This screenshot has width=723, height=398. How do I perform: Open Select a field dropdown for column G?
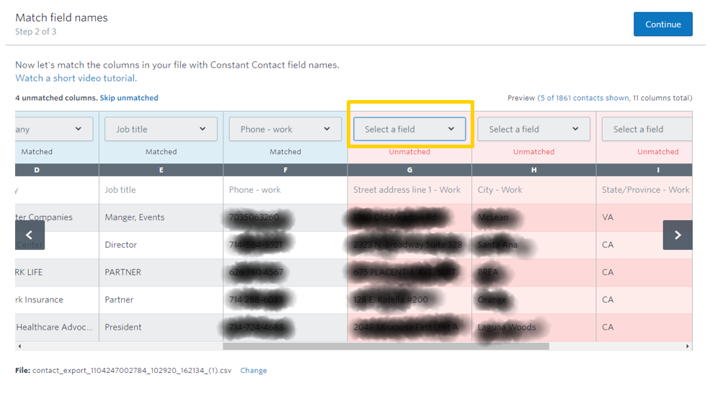pos(409,130)
